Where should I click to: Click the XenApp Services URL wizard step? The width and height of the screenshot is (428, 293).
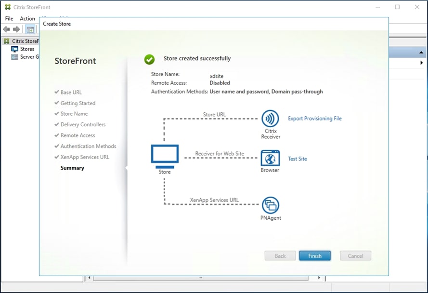pos(85,157)
